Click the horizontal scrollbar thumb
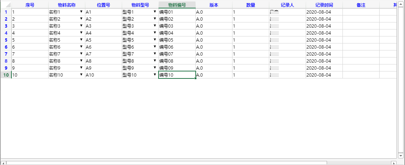This screenshot has height=165, width=405. click(x=167, y=163)
